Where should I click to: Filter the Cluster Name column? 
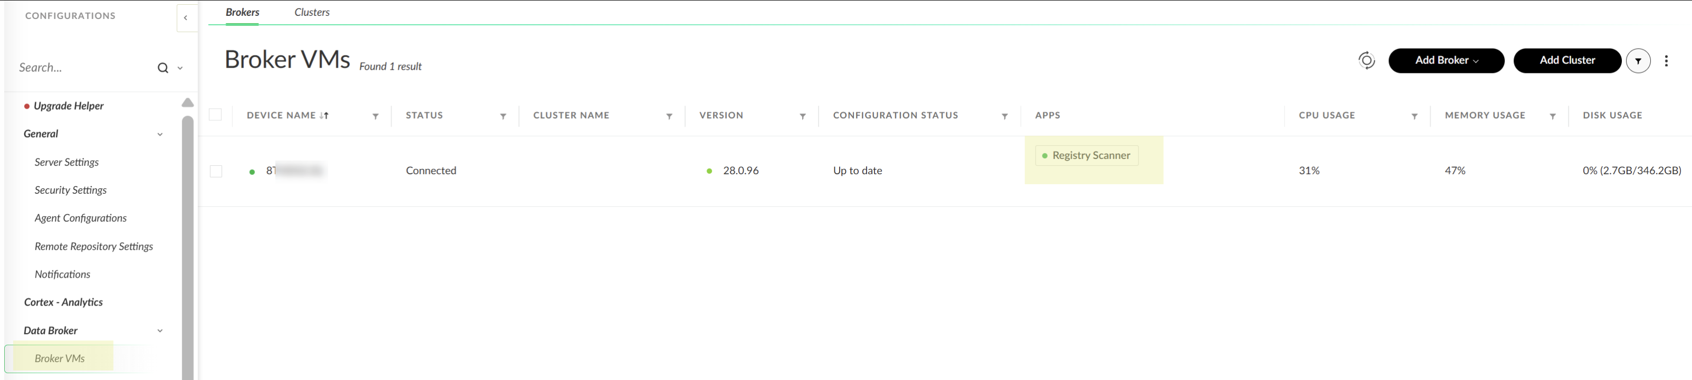(x=669, y=116)
